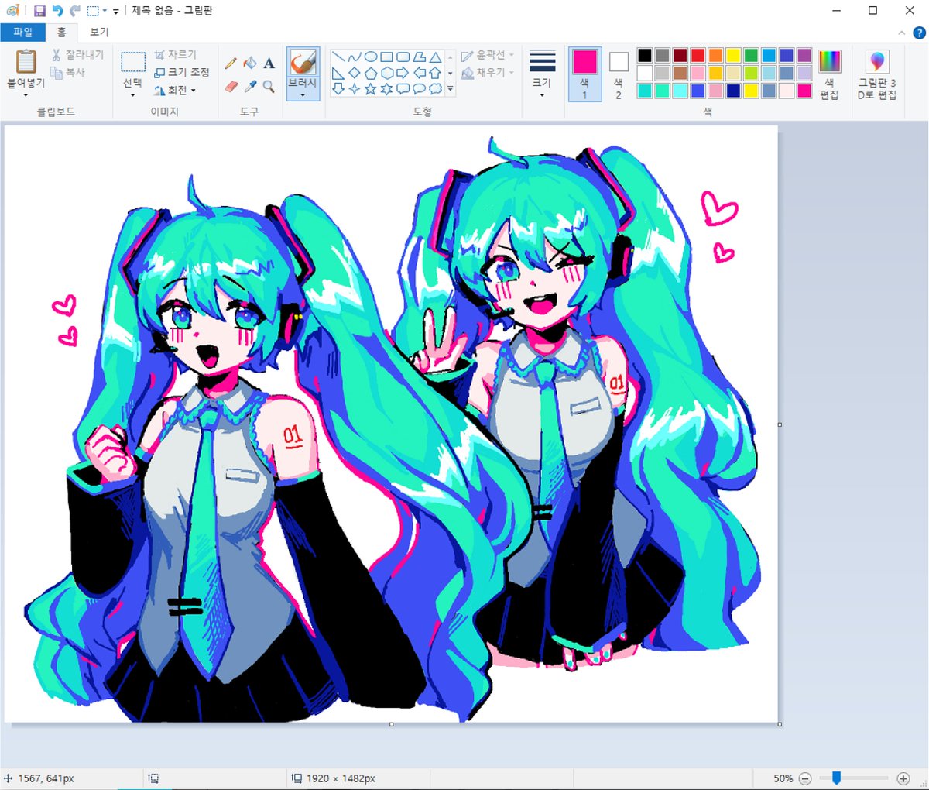Activate 색 1 foreground color box

tap(584, 74)
